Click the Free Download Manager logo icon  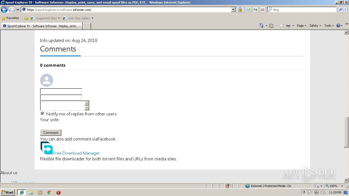[x=47, y=148]
